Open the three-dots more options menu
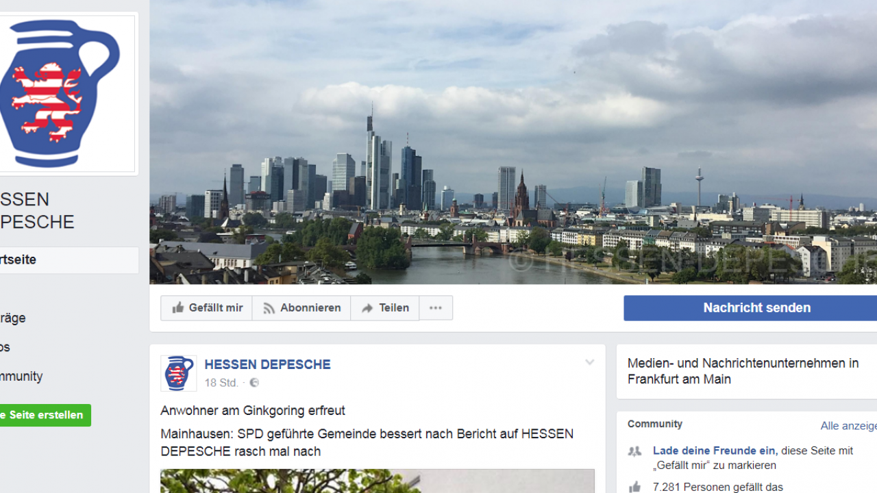This screenshot has height=493, width=877. coord(436,308)
